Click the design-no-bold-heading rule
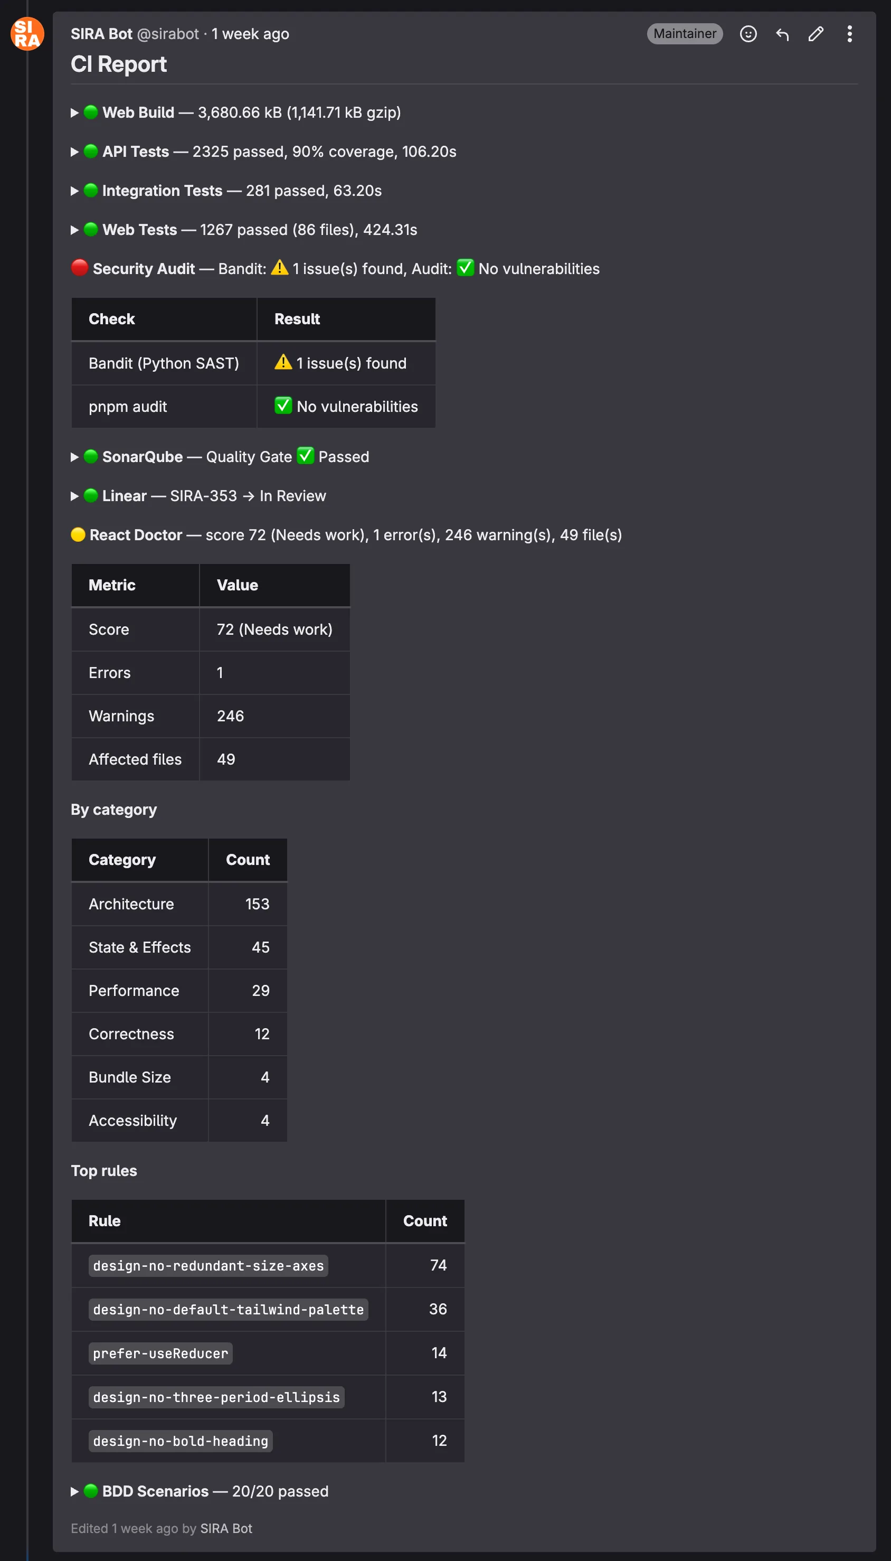 [181, 1442]
